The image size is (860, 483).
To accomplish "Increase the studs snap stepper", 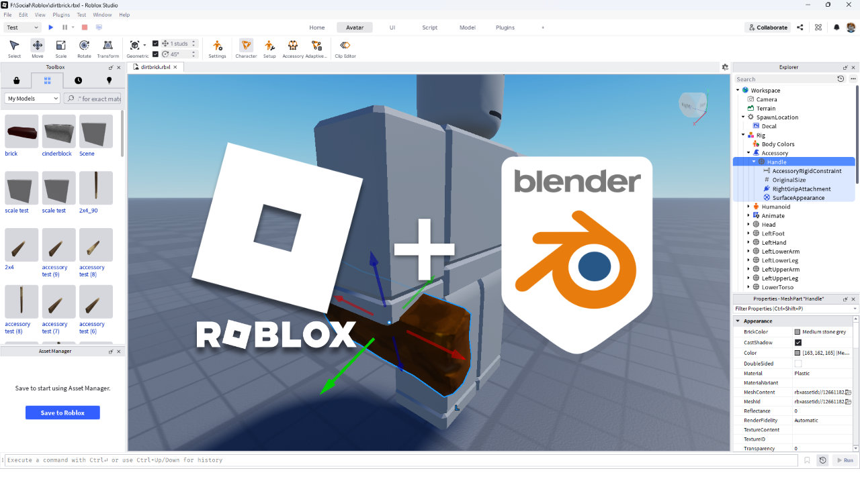I will 194,42.
